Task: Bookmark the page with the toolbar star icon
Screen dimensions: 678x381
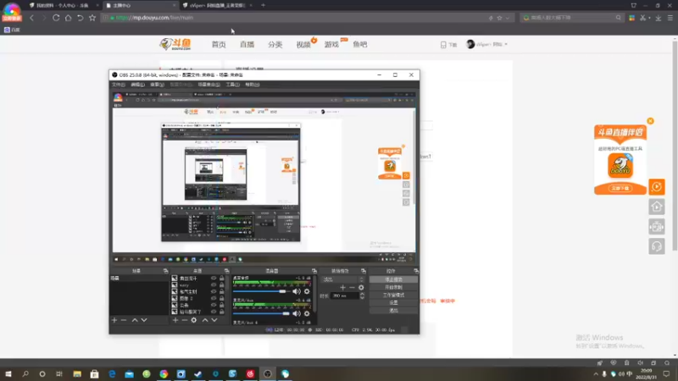Action: coord(92,18)
